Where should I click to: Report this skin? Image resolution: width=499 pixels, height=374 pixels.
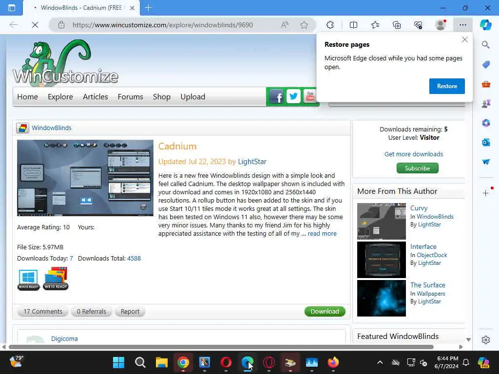coord(130,311)
